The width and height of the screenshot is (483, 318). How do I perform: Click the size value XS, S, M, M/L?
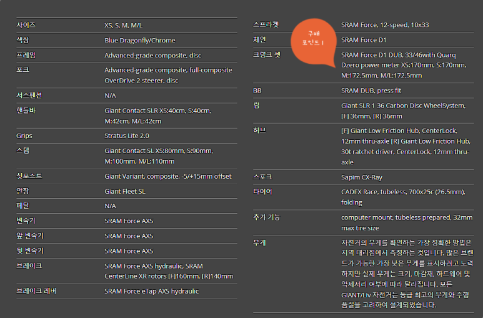point(123,25)
